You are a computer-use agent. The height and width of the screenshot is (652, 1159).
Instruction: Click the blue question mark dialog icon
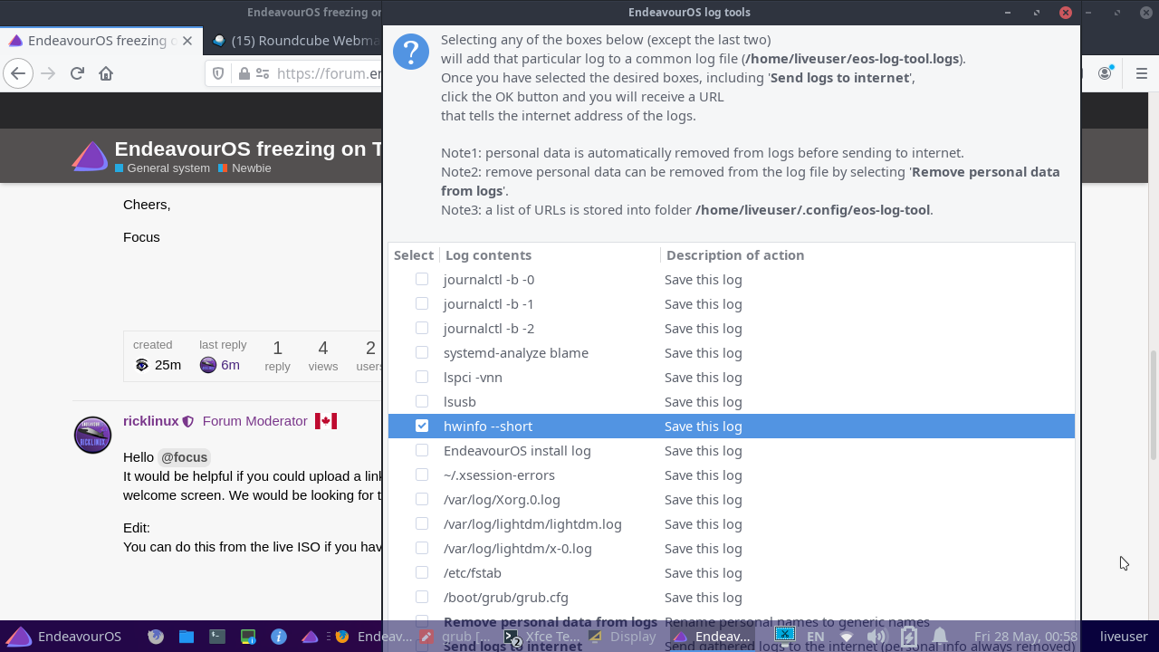click(x=411, y=52)
